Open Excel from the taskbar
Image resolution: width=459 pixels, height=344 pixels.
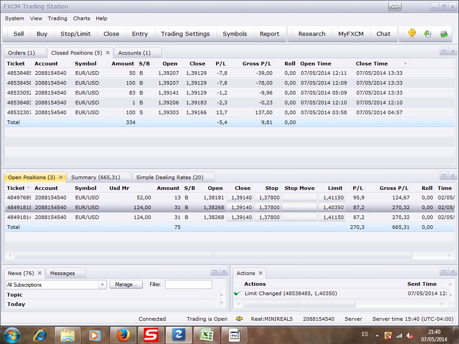(x=206, y=335)
